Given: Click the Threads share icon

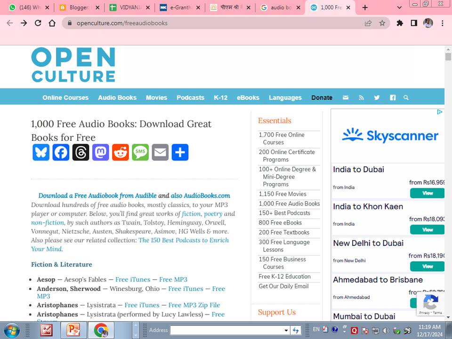Looking at the screenshot, I should [81, 152].
